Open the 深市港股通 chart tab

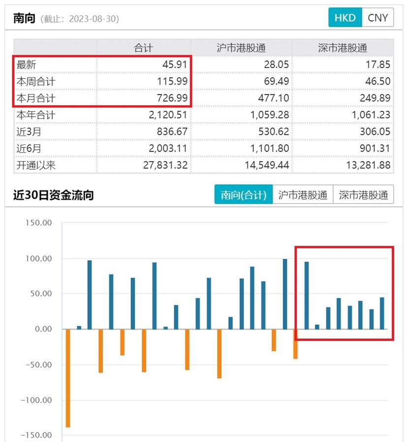point(363,195)
